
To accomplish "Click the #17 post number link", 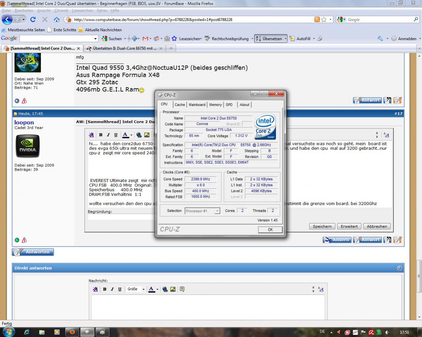I will (x=398, y=113).
